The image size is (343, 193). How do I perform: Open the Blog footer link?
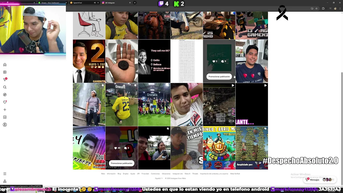pos(119,174)
